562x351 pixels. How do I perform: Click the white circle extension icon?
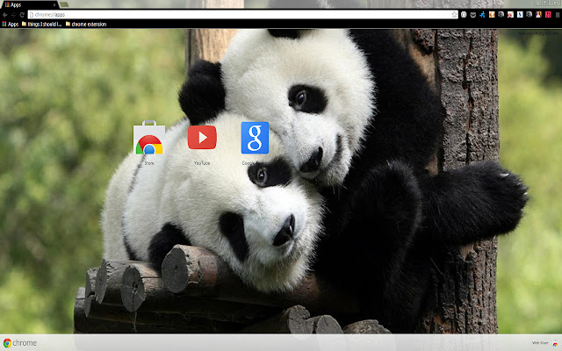point(464,15)
